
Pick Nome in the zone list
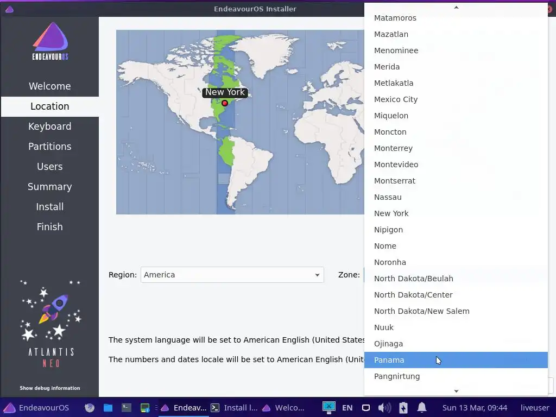(456, 246)
